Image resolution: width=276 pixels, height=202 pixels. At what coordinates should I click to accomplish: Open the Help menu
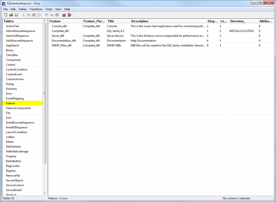click(67, 9)
